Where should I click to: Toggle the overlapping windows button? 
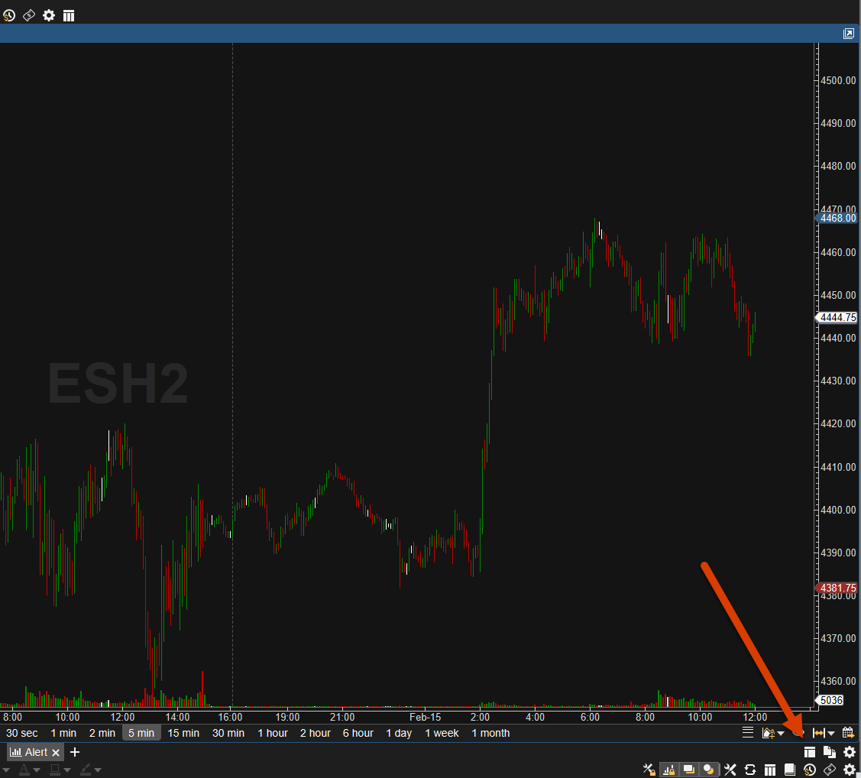pyautogui.click(x=689, y=769)
